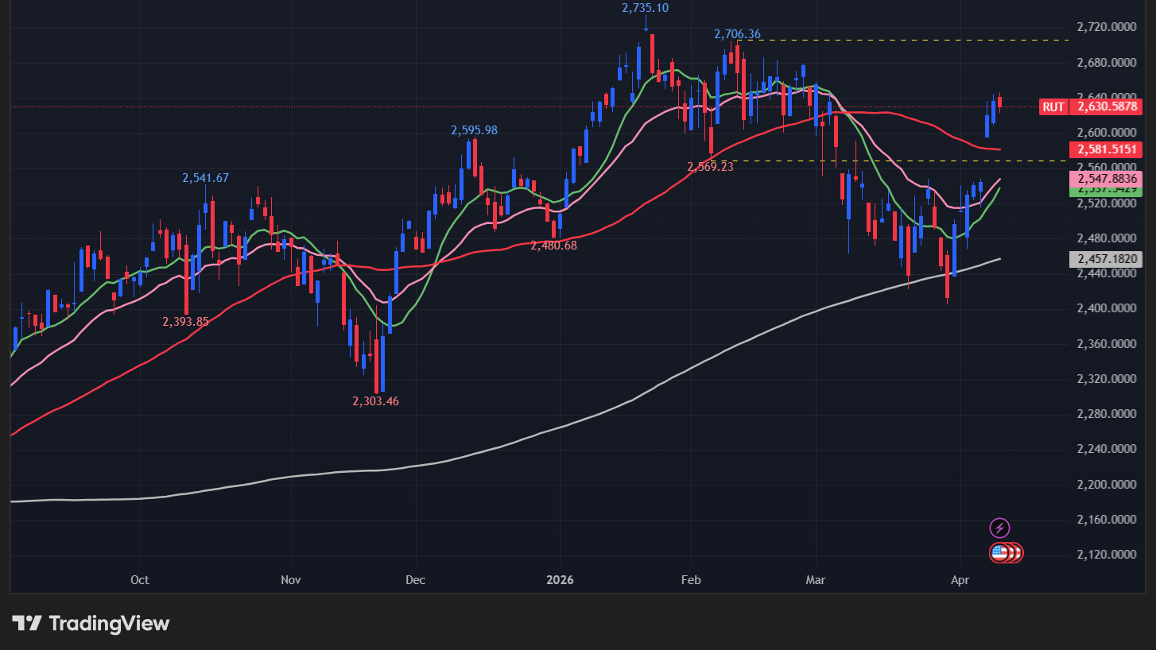Image resolution: width=1156 pixels, height=650 pixels.
Task: Click the purple lightning bolt event icon
Action: click(x=999, y=528)
